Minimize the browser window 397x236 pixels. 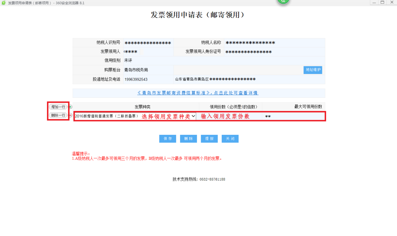click(x=373, y=2)
